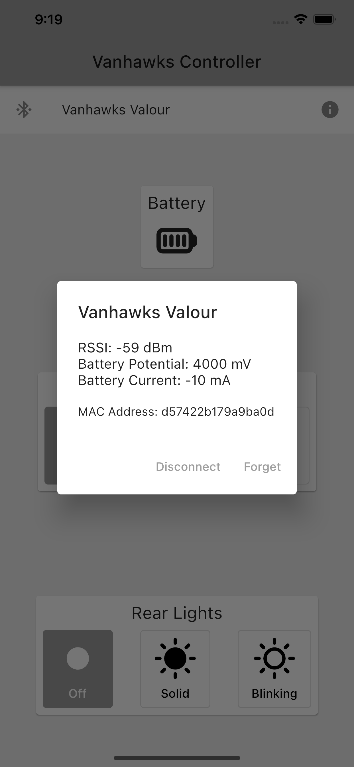Select the Blinking rear light sun icon

coord(274,659)
